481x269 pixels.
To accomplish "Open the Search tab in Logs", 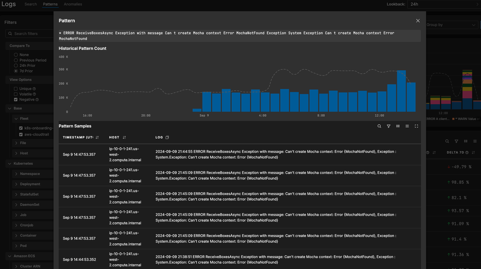I will 30,4.
